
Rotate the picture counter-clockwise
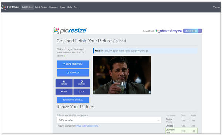coord(64,83)
